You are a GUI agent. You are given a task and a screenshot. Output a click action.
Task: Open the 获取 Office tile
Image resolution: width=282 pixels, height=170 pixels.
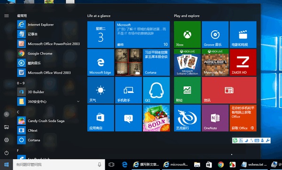tap(243, 118)
